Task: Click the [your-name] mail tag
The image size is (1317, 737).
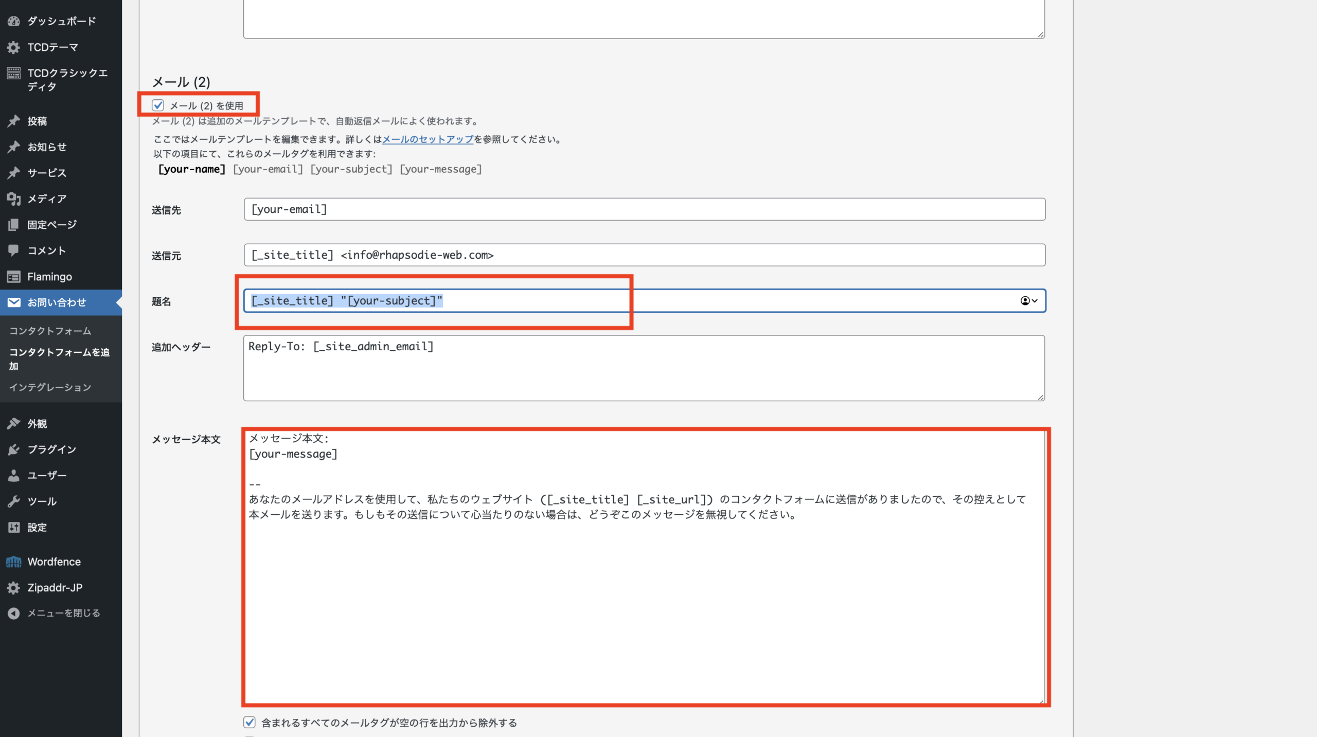Action: point(191,169)
